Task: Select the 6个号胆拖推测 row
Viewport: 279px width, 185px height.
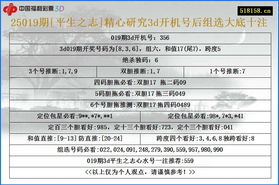Action: (139, 104)
